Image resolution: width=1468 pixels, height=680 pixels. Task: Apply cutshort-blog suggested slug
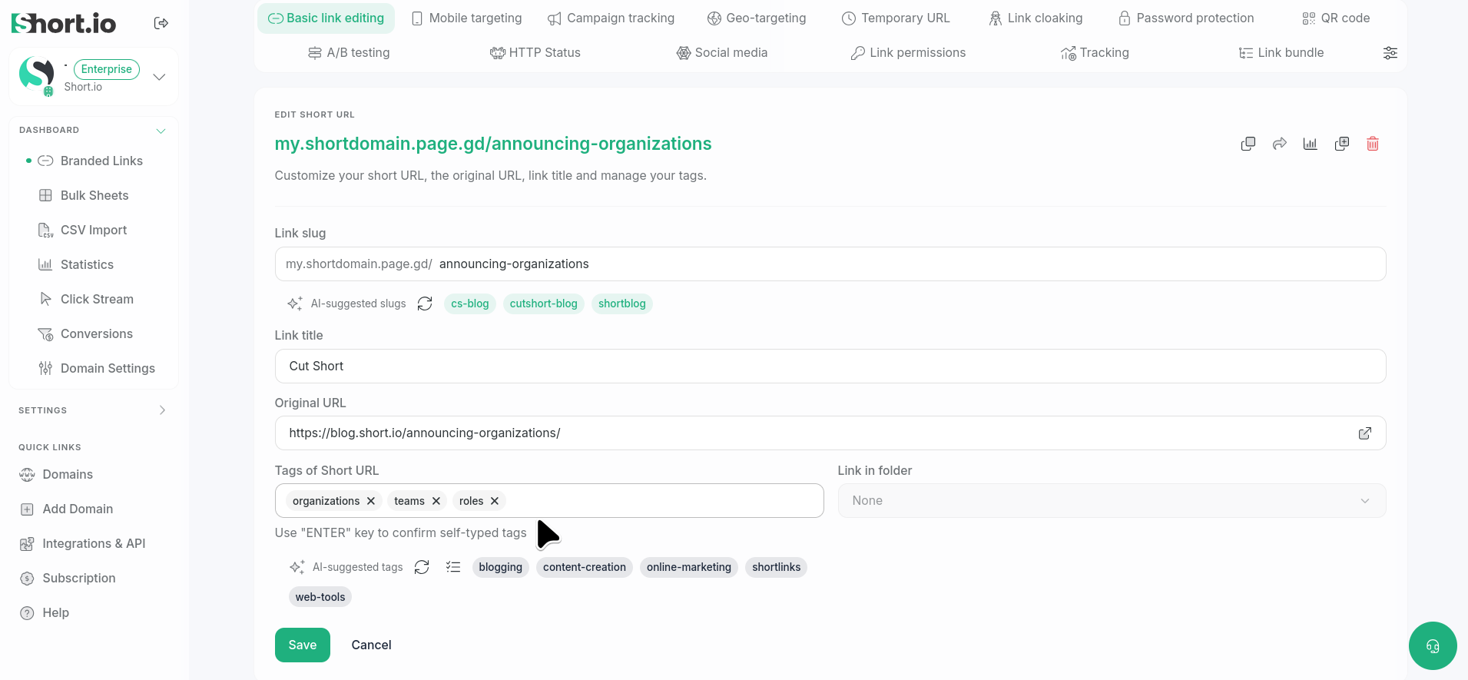[x=544, y=304]
